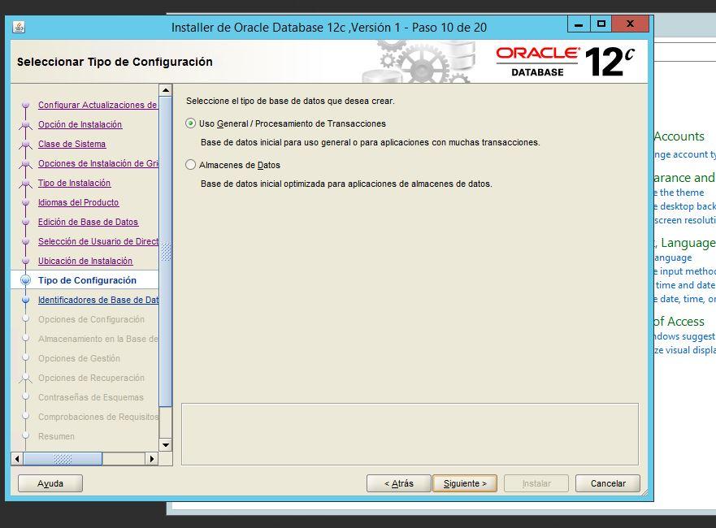Click disabled Opciones de Gestión step text
716x528 pixels.
(x=79, y=359)
